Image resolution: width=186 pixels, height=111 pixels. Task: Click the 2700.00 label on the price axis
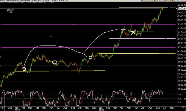[x=182, y=5]
